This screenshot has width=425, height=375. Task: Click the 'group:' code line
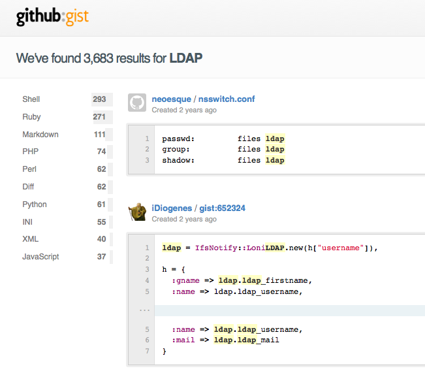point(223,150)
